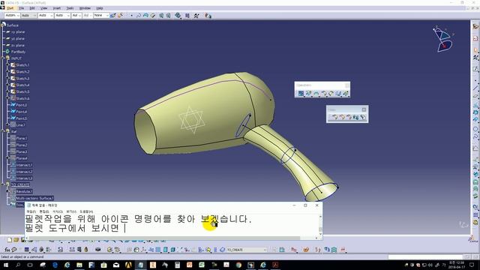
Task: Open Notepad's 도움말 menu
Action: (x=86, y=211)
